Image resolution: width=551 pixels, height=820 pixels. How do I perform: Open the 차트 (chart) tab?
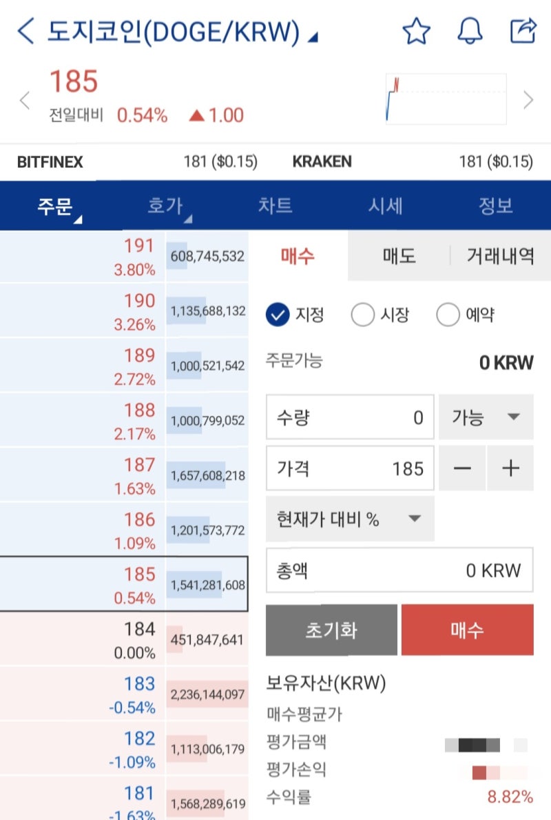click(275, 206)
